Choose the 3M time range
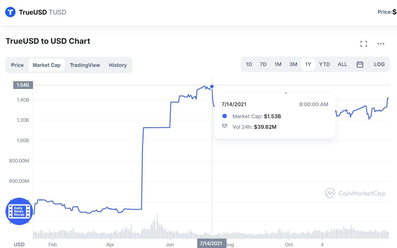 coord(293,64)
